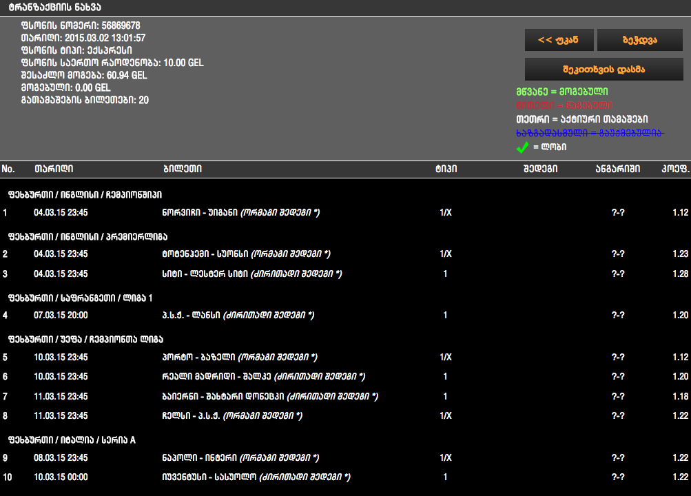Click the green 'მწვანე = მოგებული' legend text

(562, 92)
